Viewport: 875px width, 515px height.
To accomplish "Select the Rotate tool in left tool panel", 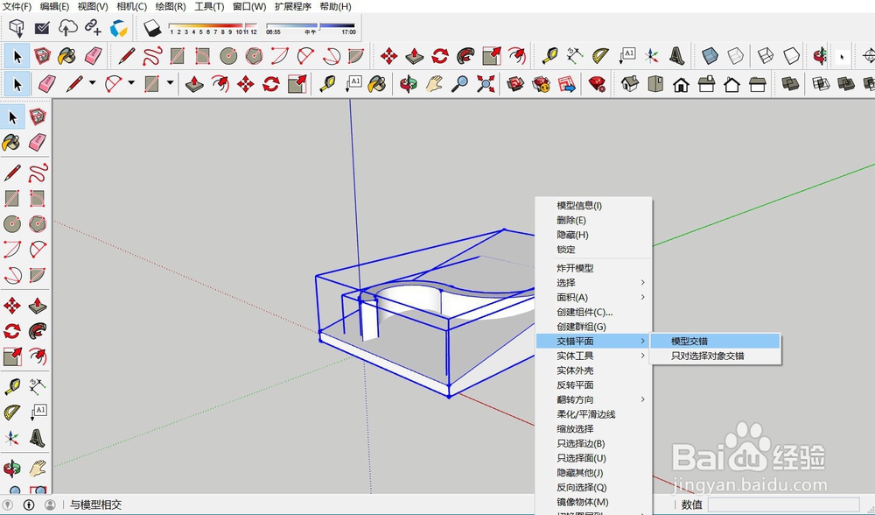I will [x=11, y=331].
